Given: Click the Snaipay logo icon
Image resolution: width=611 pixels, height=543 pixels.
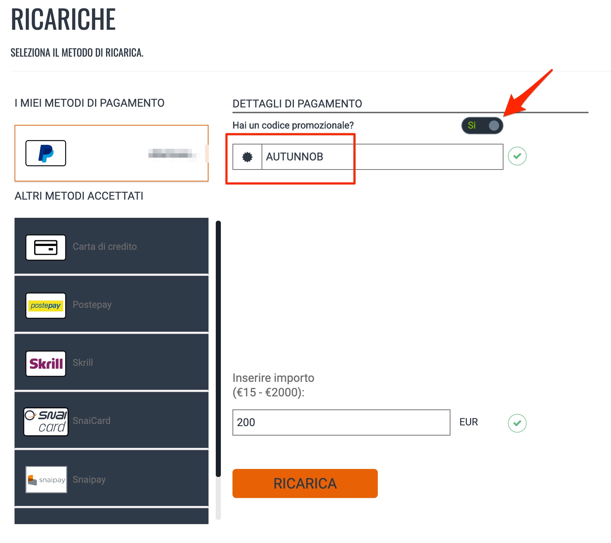Looking at the screenshot, I should coord(46,479).
